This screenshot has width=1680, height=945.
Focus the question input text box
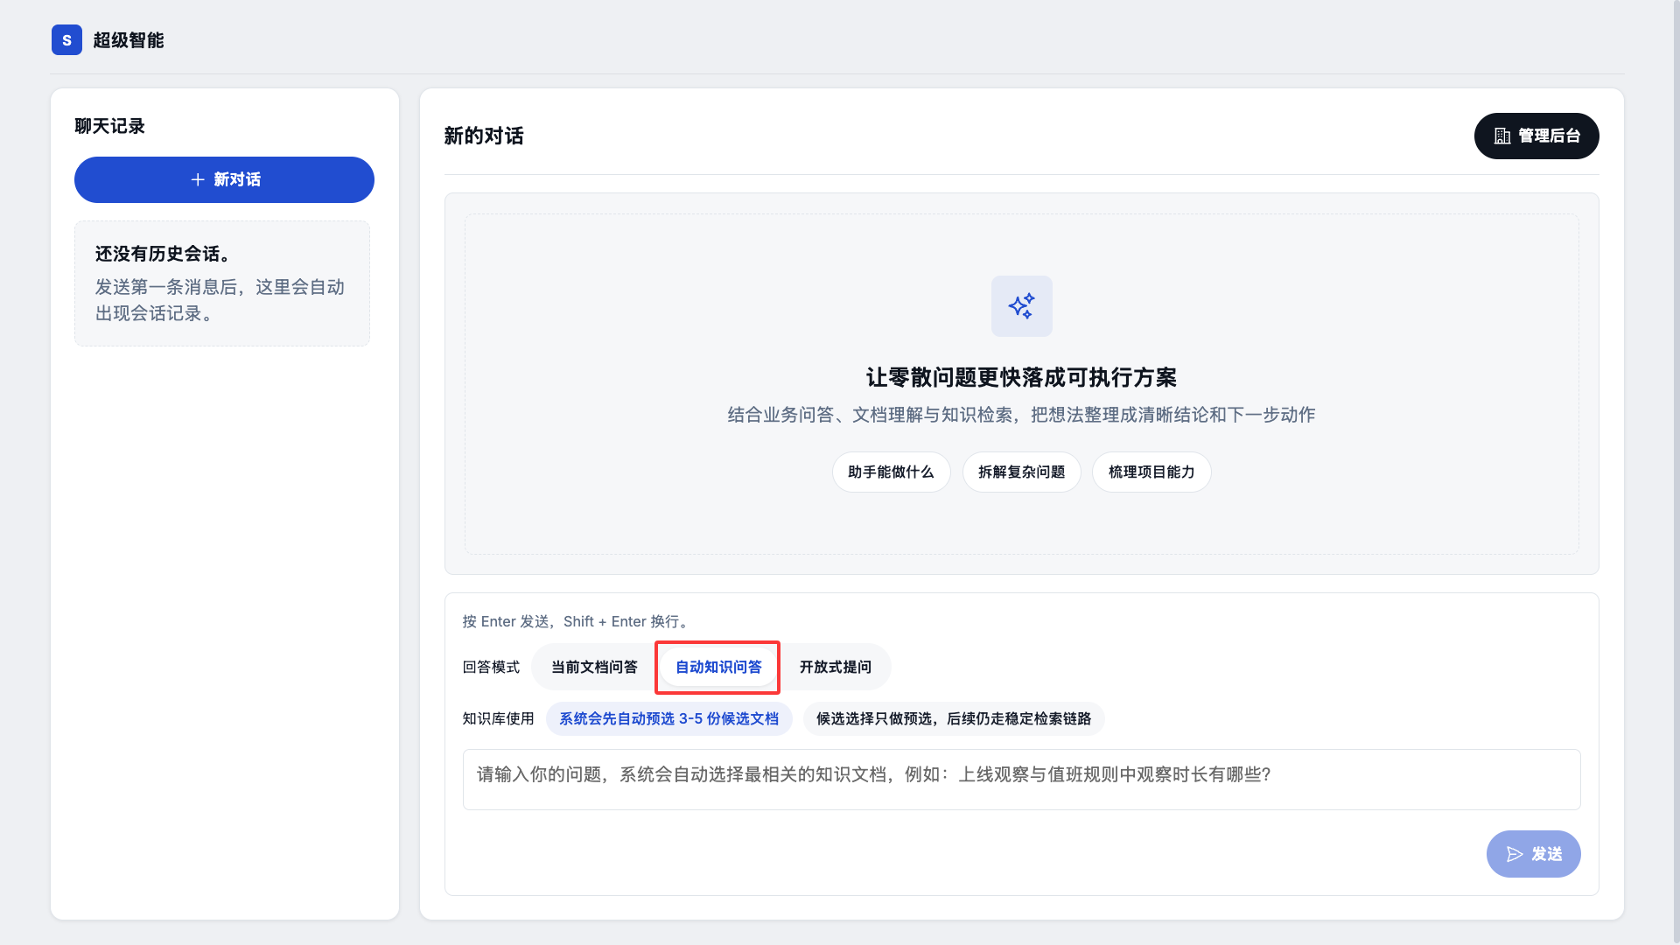[1021, 779]
